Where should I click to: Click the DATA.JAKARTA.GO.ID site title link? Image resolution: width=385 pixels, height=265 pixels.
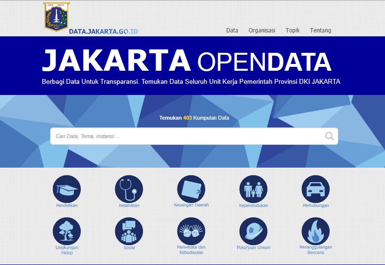click(103, 31)
